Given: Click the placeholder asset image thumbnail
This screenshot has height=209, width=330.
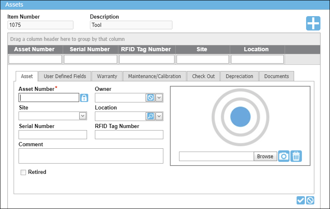Looking at the screenshot, I should pyautogui.click(x=240, y=117).
